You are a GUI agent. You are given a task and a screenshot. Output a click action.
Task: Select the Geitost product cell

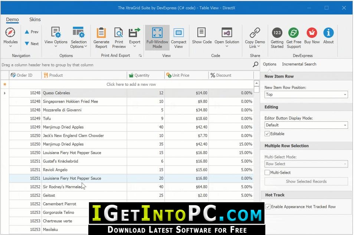point(84,195)
